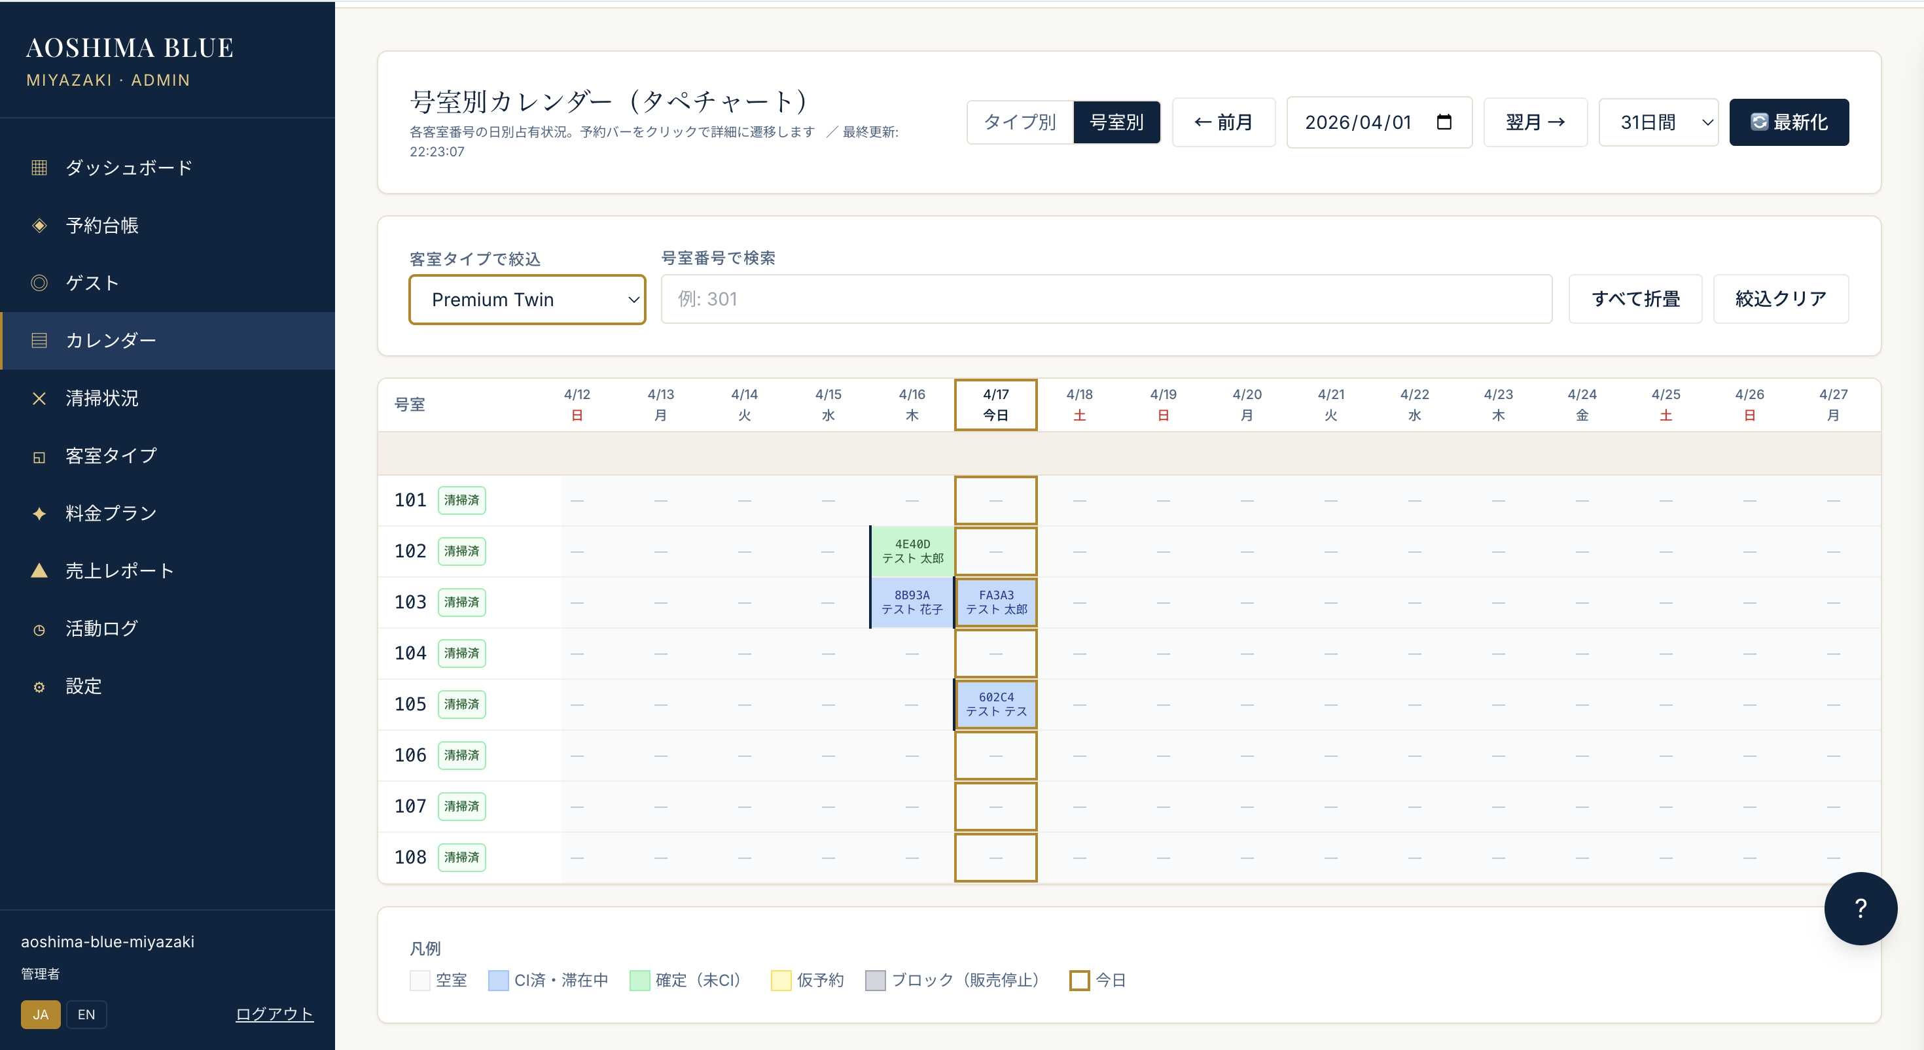Click room number 106
1924x1050 pixels.
pos(410,755)
